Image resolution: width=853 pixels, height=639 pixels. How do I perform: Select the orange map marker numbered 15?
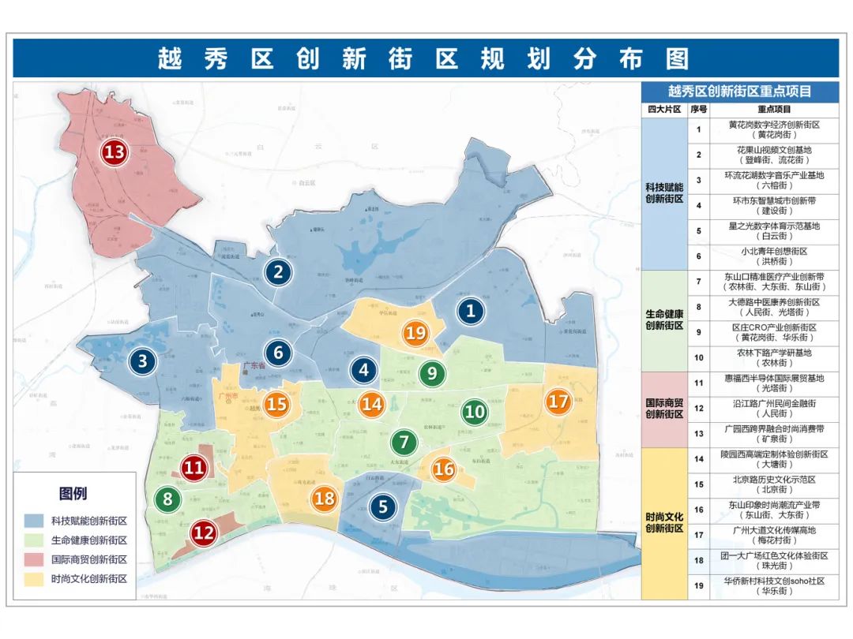(x=276, y=404)
